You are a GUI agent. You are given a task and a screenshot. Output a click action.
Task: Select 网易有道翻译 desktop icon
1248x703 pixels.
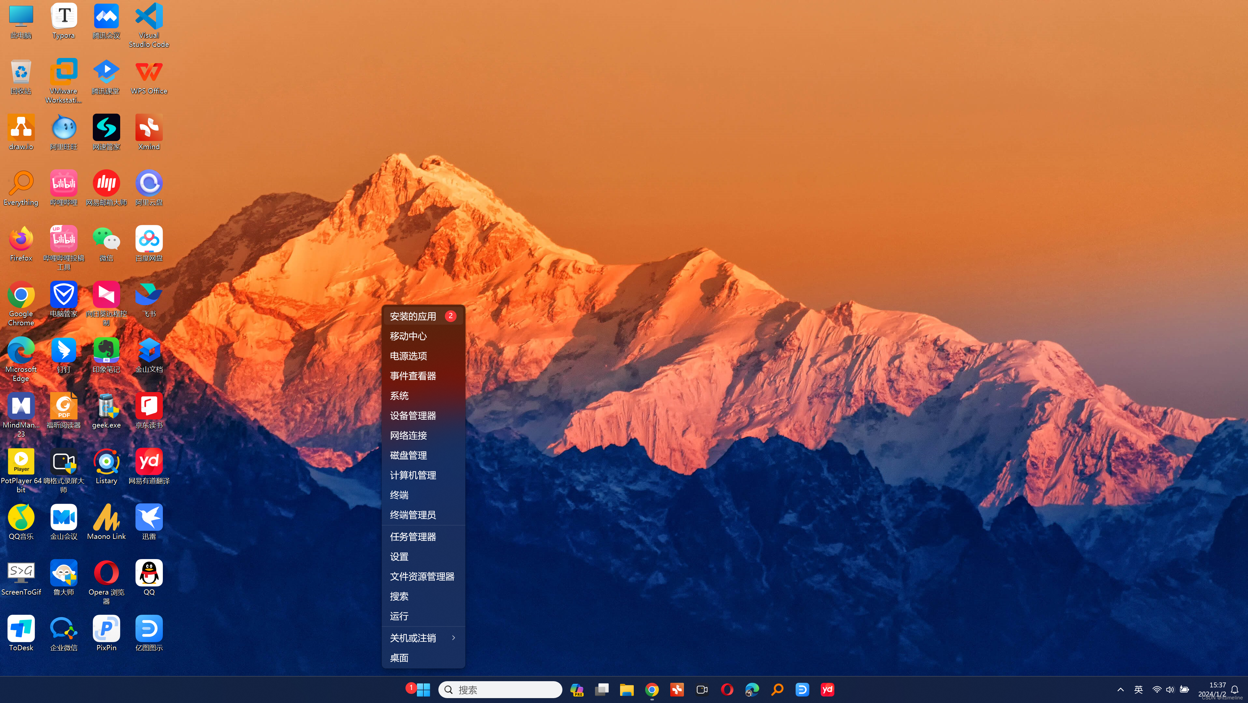pyautogui.click(x=149, y=467)
